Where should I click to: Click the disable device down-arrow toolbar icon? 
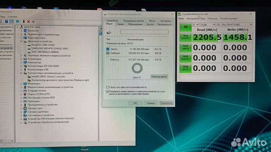pyautogui.click(x=33, y=22)
